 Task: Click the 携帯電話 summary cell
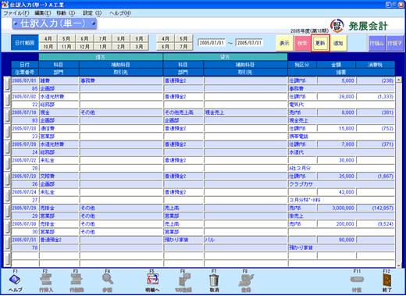(341, 137)
